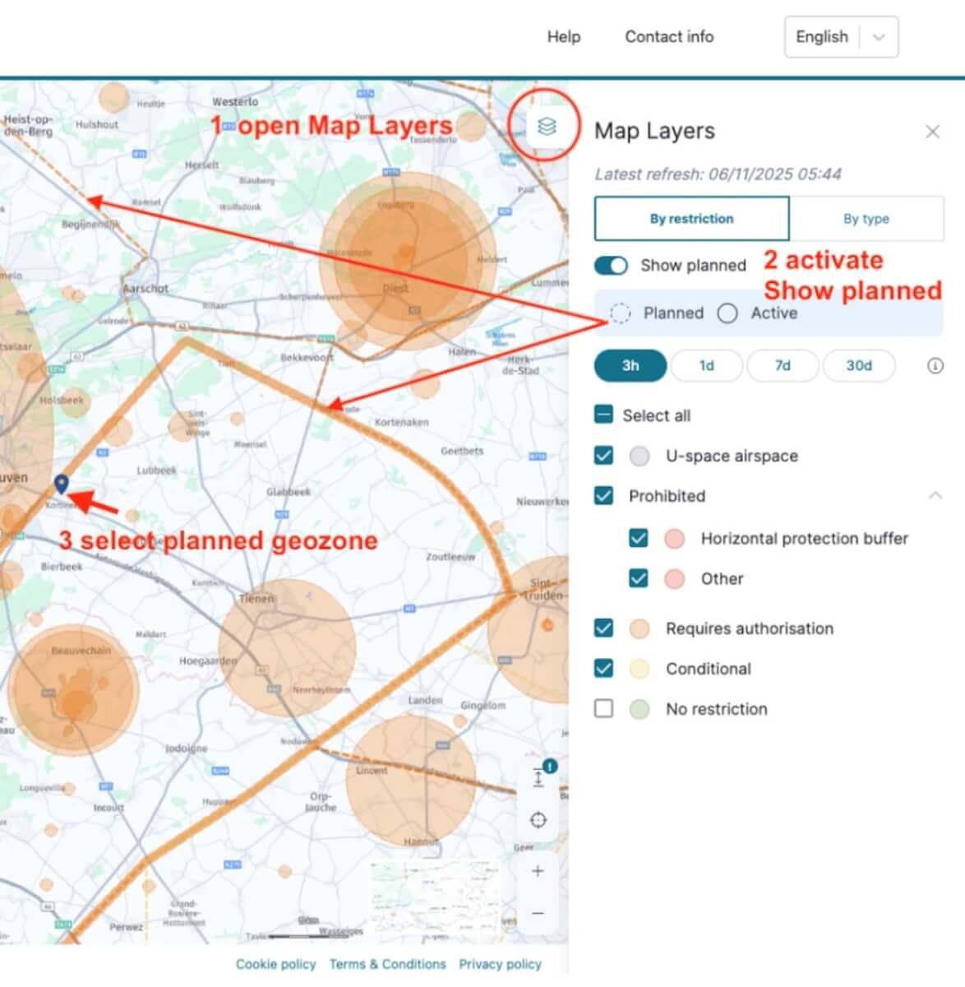Close the Map Layers panel

click(932, 132)
